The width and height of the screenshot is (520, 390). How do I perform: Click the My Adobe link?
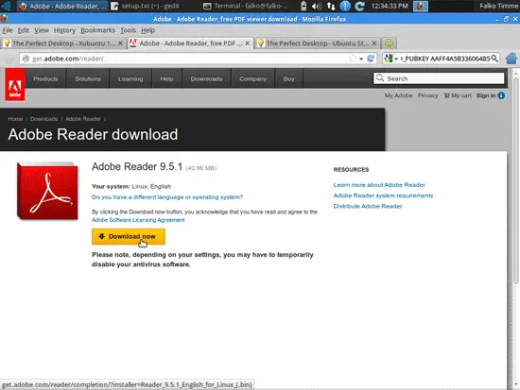tap(398, 95)
